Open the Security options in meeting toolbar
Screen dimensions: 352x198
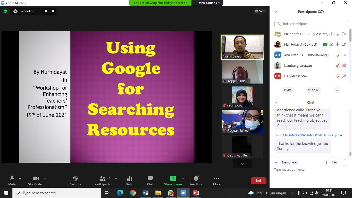(75, 181)
